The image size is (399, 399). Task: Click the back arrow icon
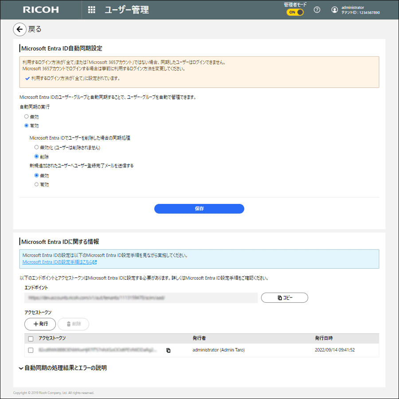pyautogui.click(x=20, y=30)
